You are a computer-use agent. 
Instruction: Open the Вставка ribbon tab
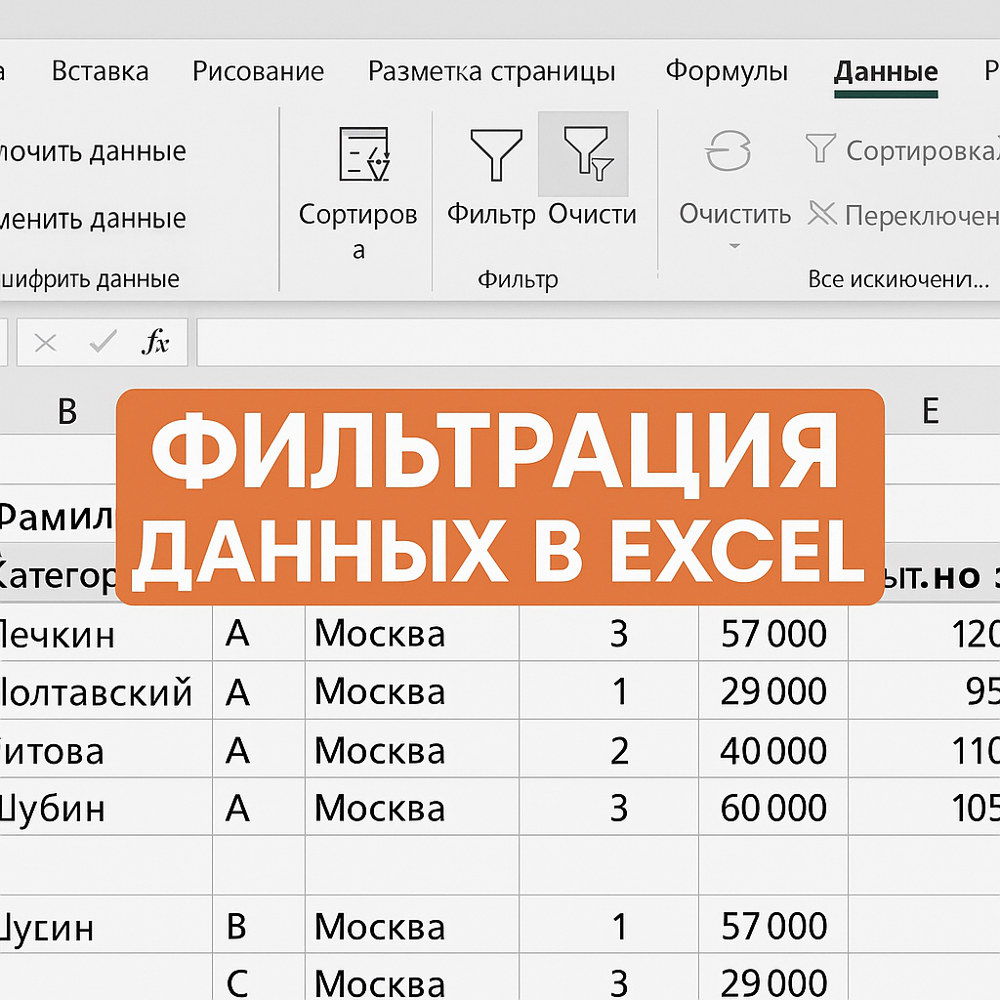tap(101, 70)
